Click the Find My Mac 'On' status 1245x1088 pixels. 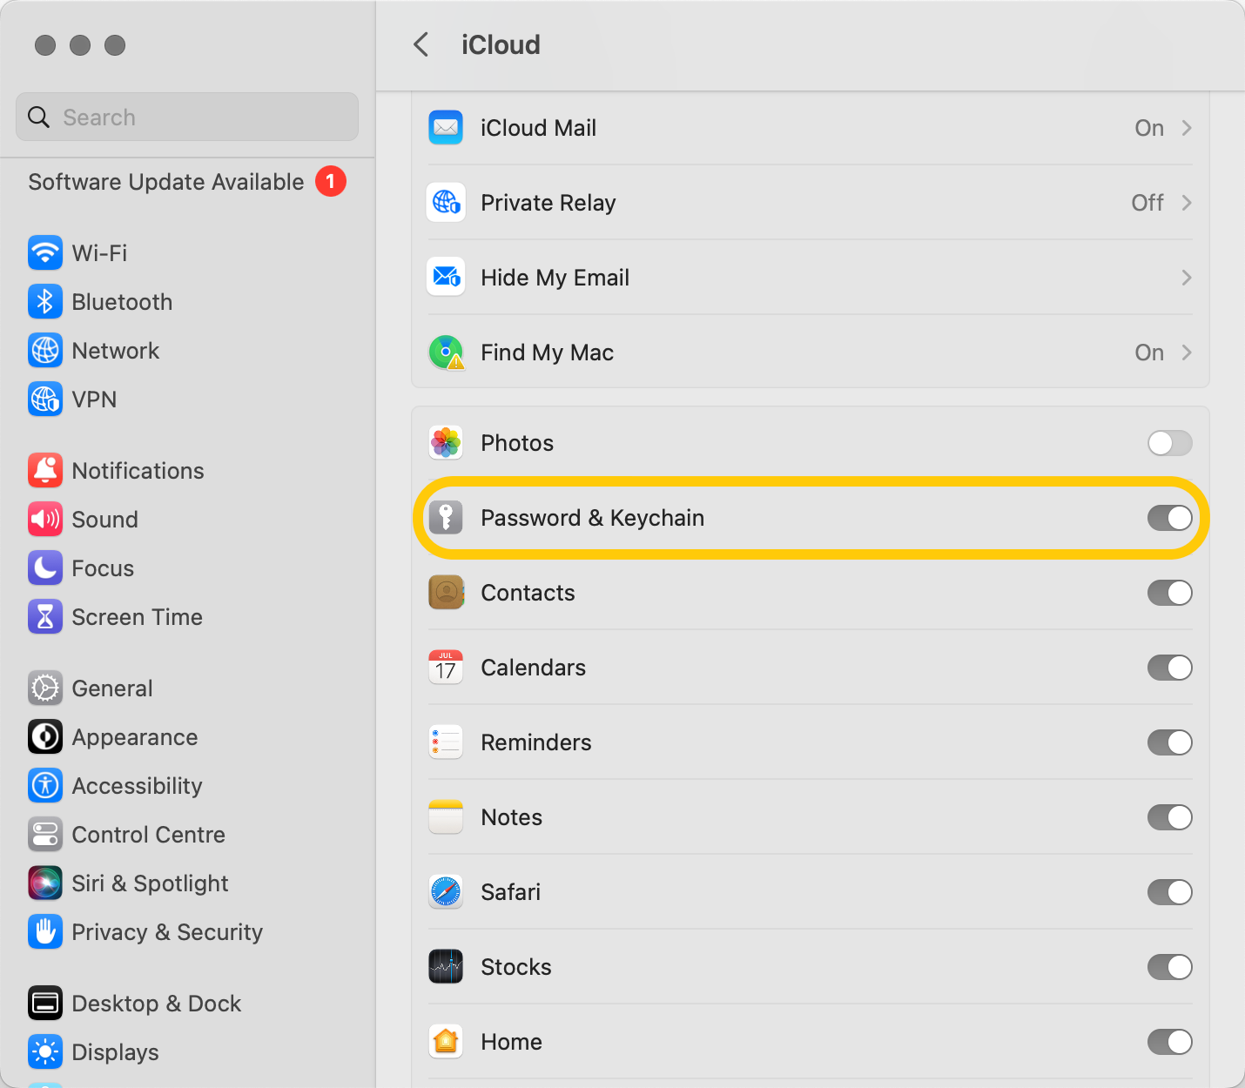(x=1149, y=353)
